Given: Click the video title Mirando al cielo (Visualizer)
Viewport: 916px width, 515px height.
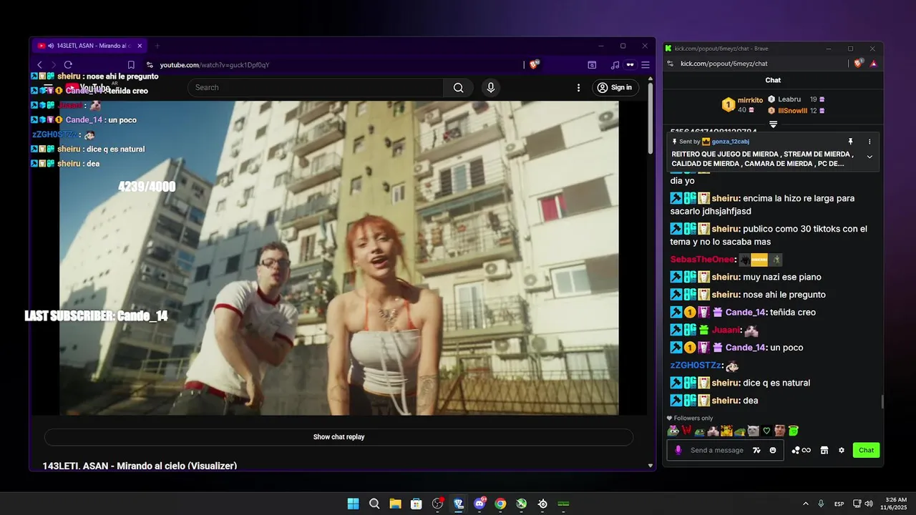Looking at the screenshot, I should coord(140,466).
